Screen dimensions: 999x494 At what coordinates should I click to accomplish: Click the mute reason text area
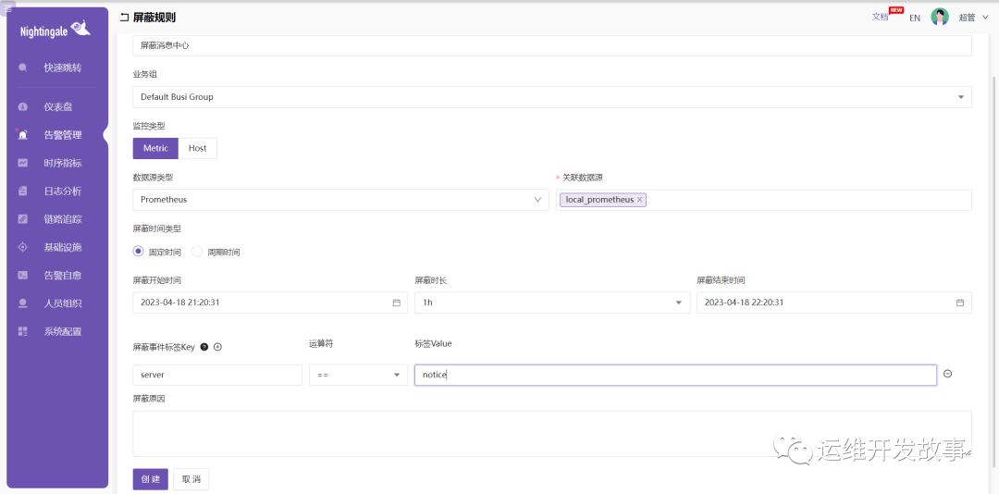click(x=551, y=433)
